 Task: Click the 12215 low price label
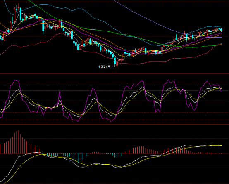click(x=104, y=67)
